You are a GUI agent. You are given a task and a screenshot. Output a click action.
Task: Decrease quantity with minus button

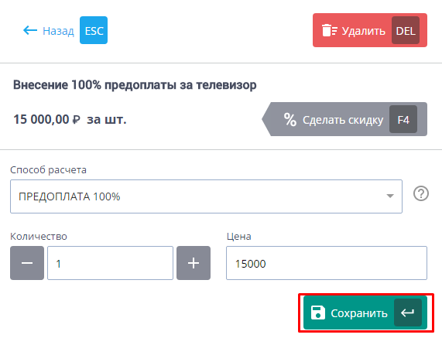point(27,263)
